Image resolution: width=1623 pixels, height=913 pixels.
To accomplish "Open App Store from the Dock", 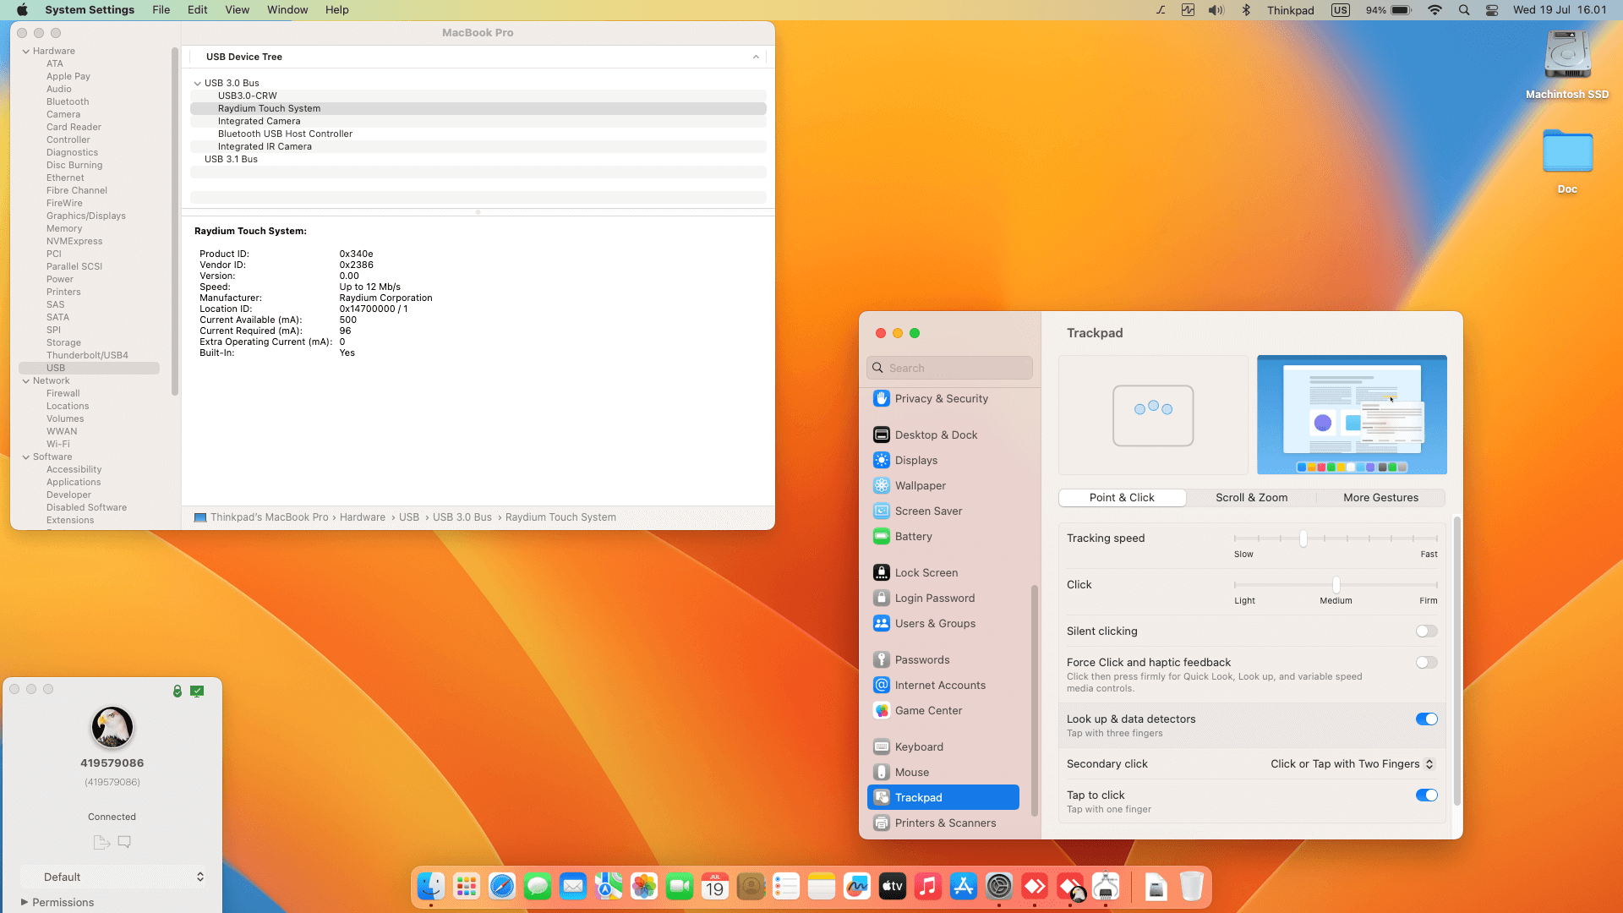I will [963, 886].
